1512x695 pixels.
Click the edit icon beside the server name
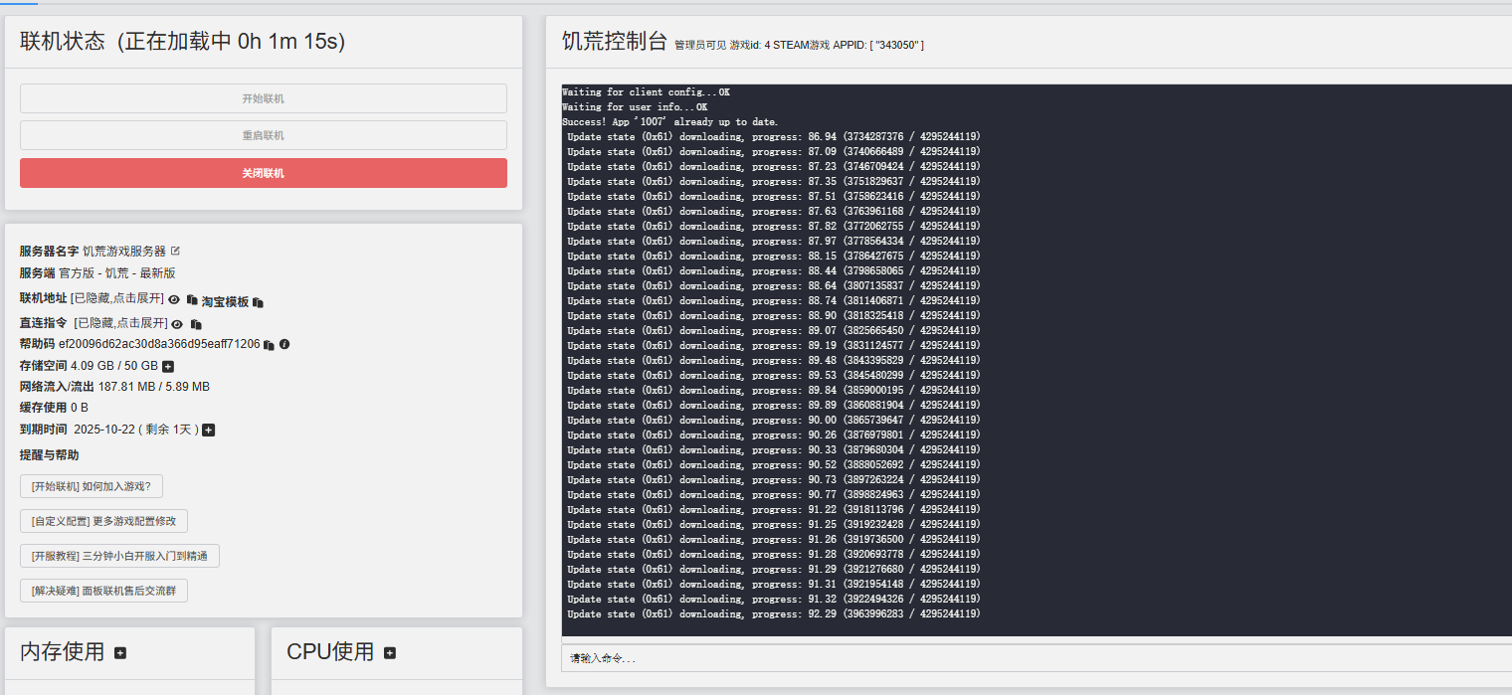pyautogui.click(x=176, y=252)
